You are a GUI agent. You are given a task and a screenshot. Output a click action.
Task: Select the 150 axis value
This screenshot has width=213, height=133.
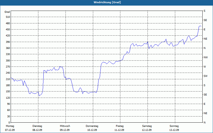(8, 92)
